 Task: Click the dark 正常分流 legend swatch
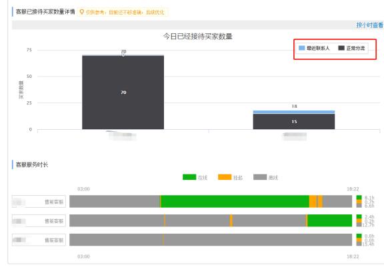pyautogui.click(x=341, y=48)
